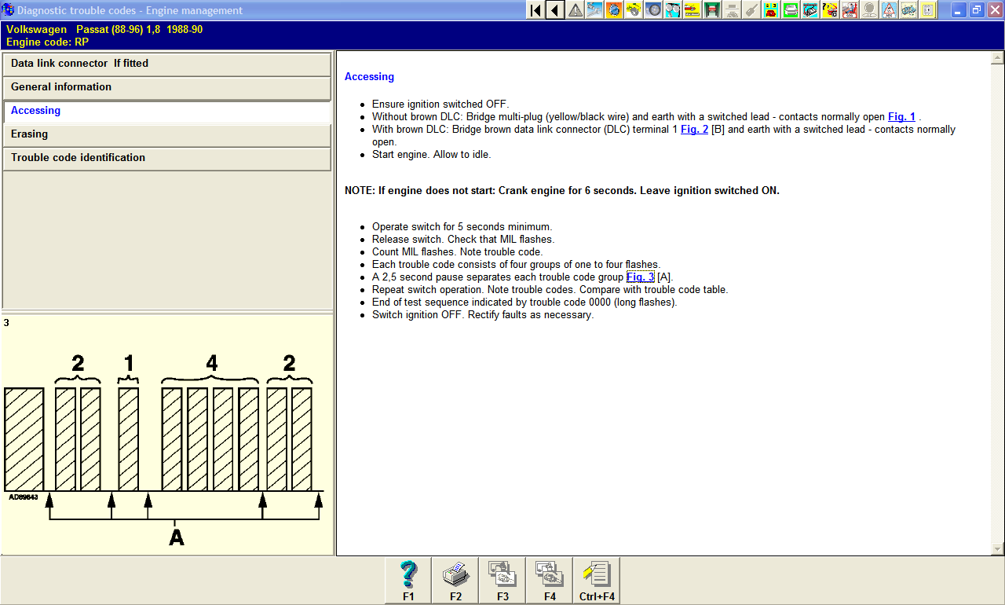Open the Fig. 1 link
This screenshot has height=605, width=1005.
(901, 117)
